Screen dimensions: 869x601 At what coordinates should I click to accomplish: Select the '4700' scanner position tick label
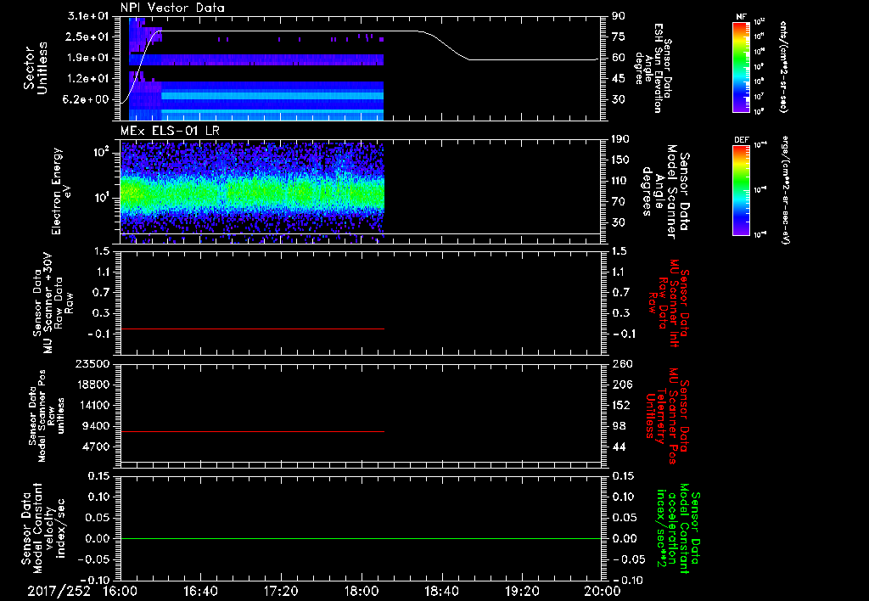click(x=97, y=447)
